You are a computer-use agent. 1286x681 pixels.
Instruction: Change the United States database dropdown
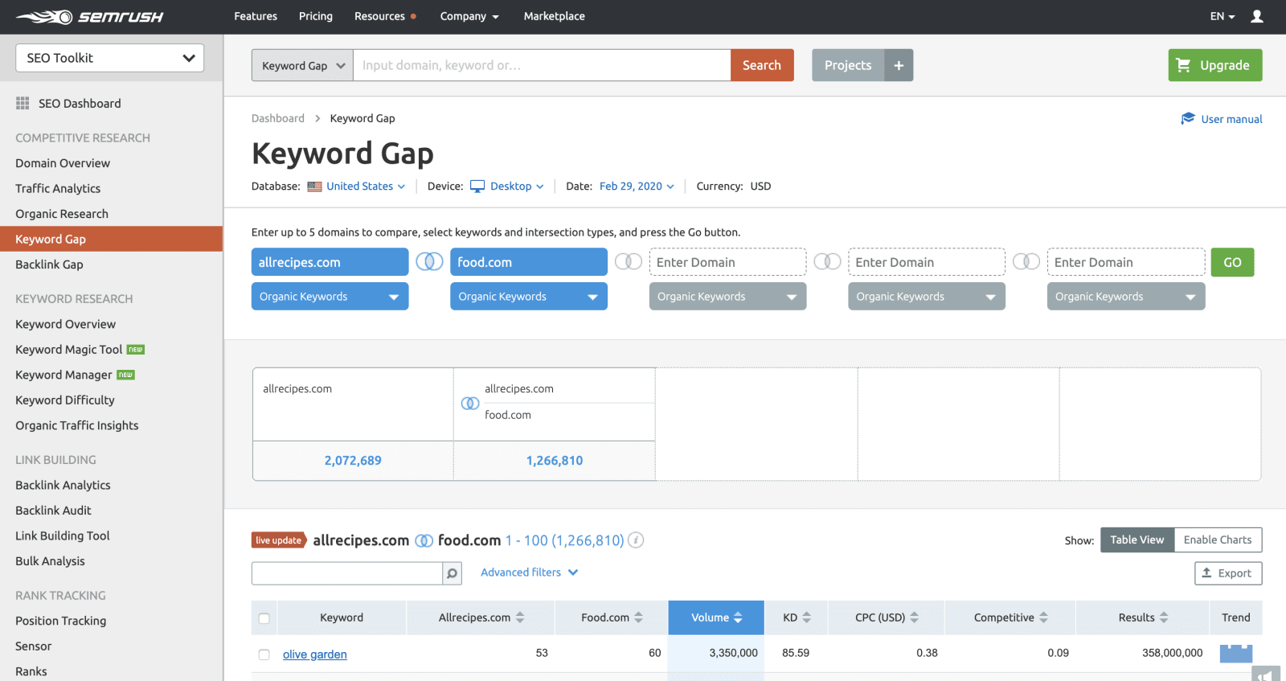366,186
